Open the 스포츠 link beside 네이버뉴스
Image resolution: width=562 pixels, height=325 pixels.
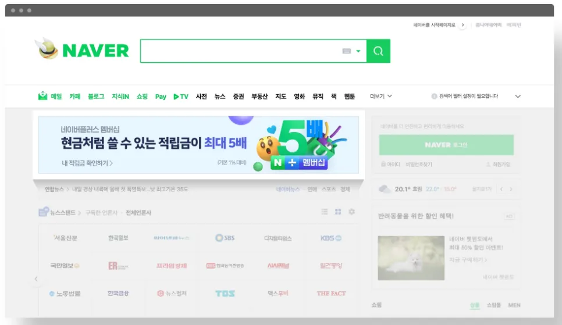[328, 189]
